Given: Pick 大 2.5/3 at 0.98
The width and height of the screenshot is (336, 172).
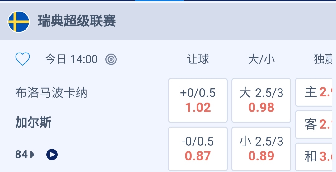Looking at the screenshot, I should click(x=261, y=100).
